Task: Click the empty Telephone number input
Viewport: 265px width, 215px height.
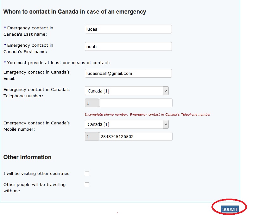Action: (x=136, y=103)
